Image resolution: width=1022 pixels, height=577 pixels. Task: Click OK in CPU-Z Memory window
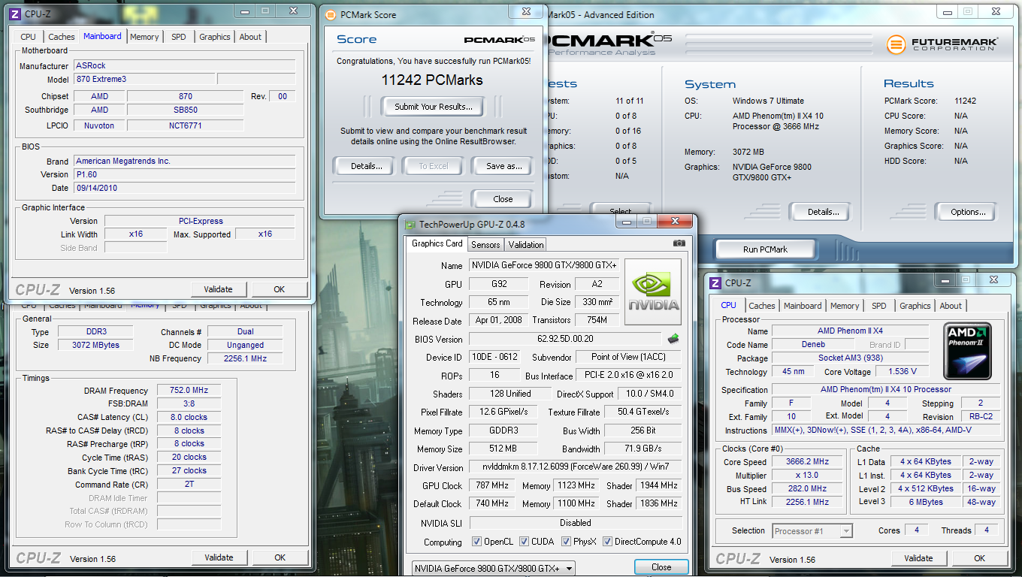coord(280,557)
